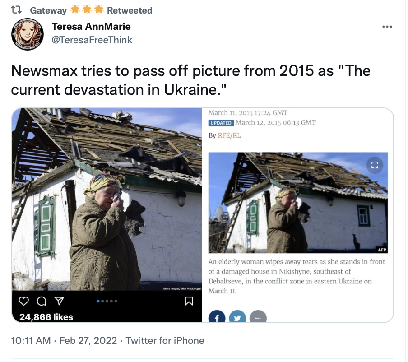Open Teresa AnnMarie display name link

(91, 26)
